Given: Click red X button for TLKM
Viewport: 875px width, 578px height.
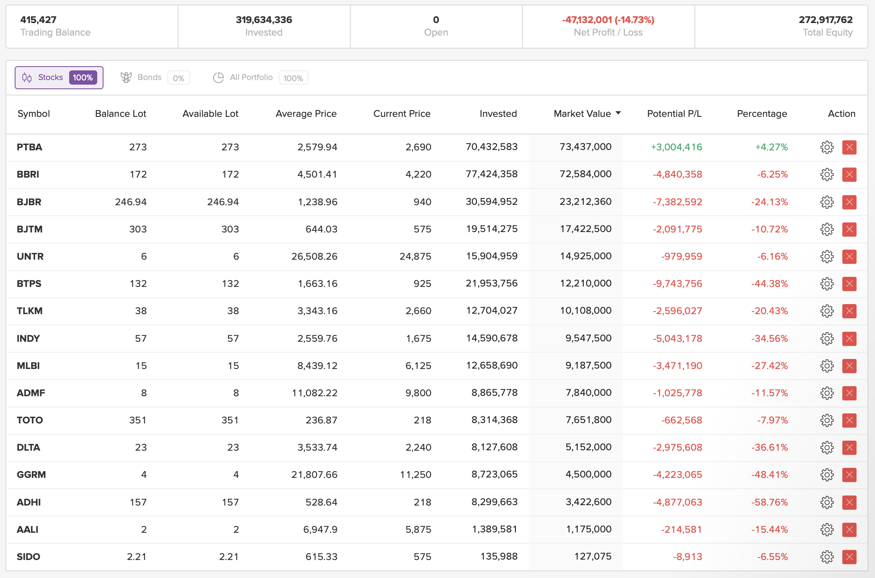Looking at the screenshot, I should (849, 311).
